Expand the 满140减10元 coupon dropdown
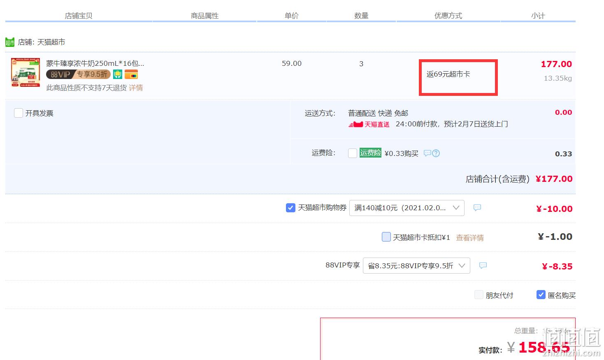The width and height of the screenshot is (604, 360). [x=407, y=208]
